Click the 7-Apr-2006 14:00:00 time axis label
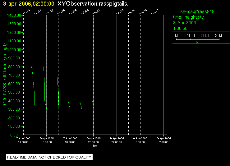Image resolution: width=230 pixels, height=166 pixels. click(x=23, y=140)
